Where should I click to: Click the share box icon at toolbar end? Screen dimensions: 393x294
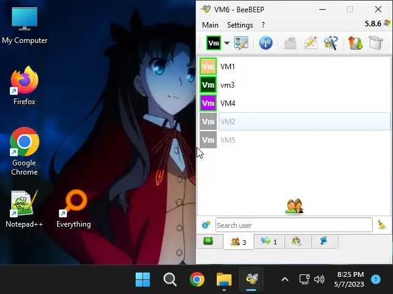point(375,43)
